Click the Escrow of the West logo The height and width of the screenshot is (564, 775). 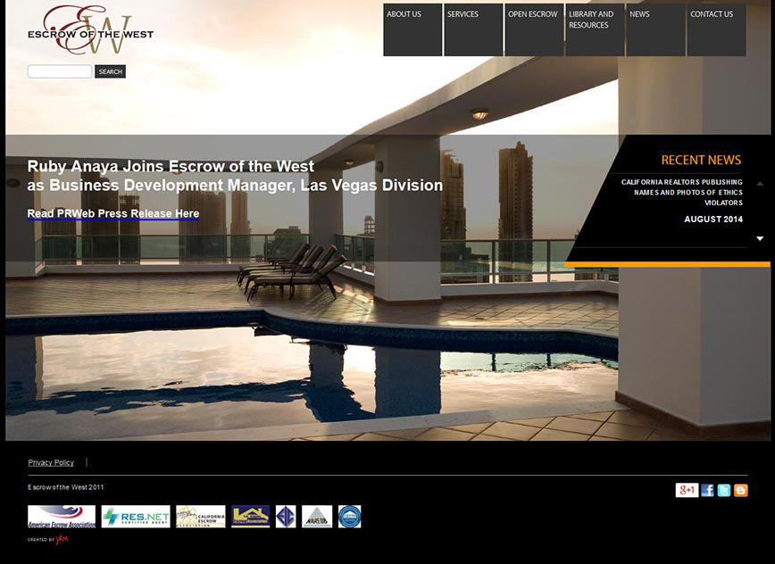(x=90, y=30)
